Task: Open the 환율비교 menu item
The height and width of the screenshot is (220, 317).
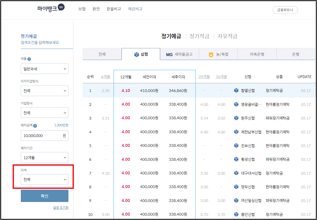Action: [114, 8]
